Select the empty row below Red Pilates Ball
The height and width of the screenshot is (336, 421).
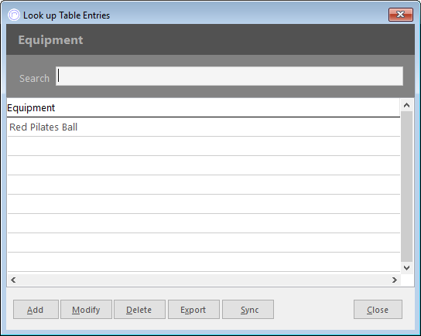point(204,146)
